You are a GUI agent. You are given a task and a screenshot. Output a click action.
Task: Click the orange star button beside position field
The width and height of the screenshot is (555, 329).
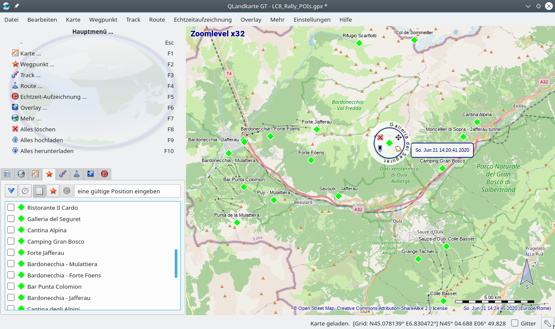click(53, 191)
